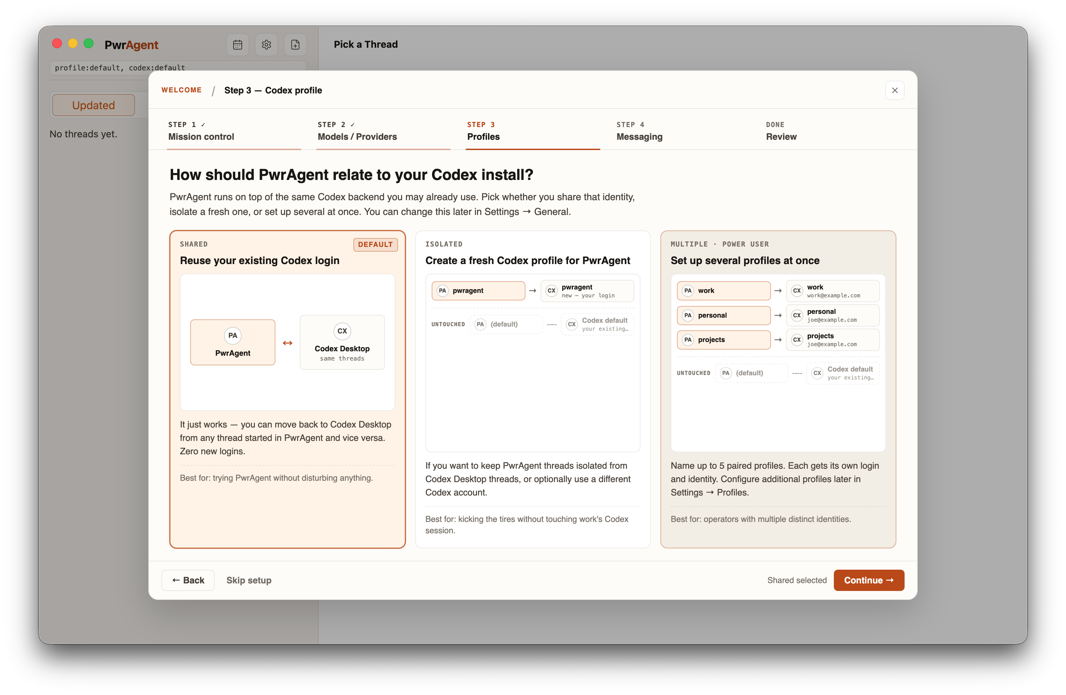Click PA badge next to projects profile

coord(688,340)
